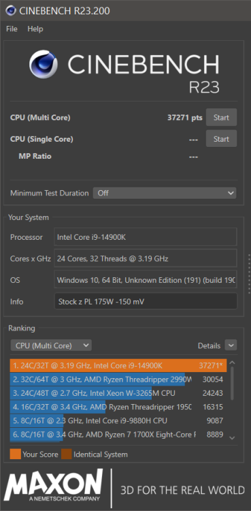Click the ranking list vertical scrollbar
This screenshot has height=511, width=251.
232,383
